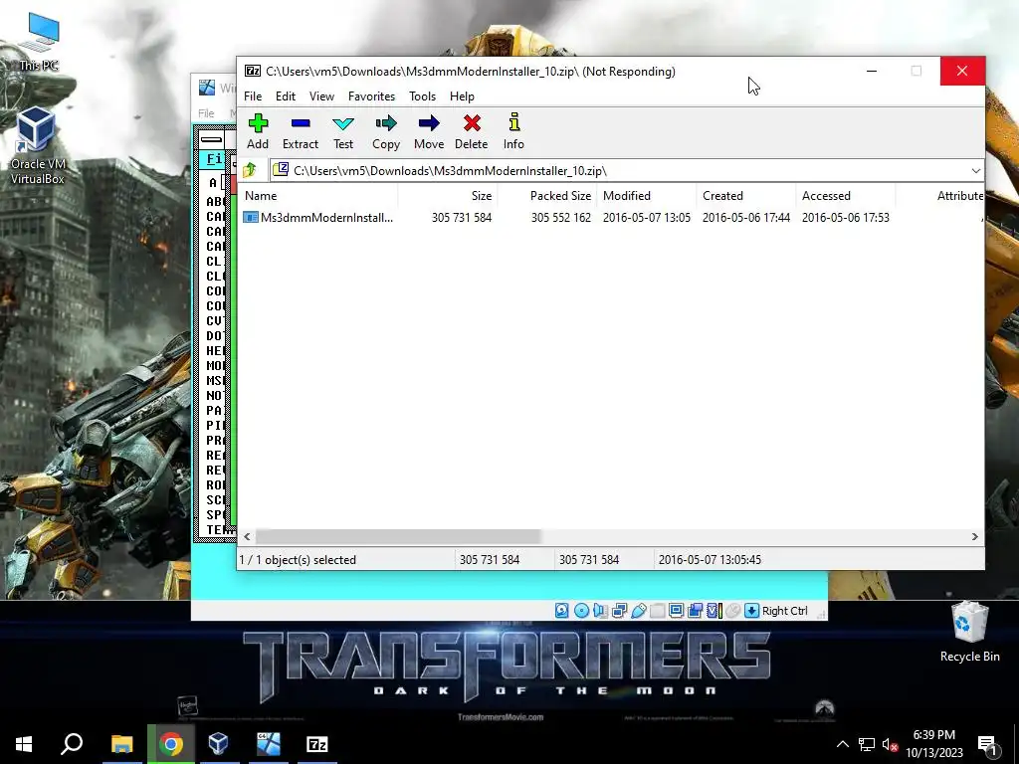This screenshot has height=764, width=1019.
Task: Open the notification center icon
Action: (x=988, y=744)
